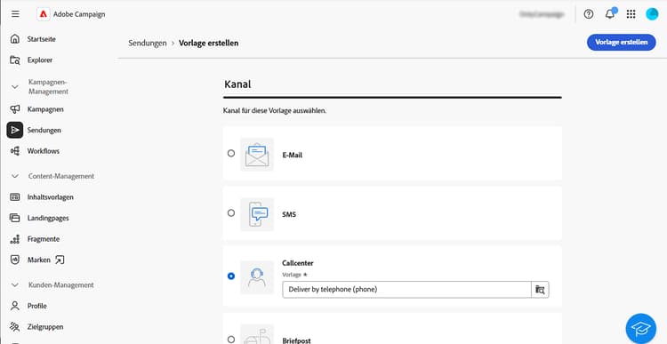
Task: Open Landingpages in sidebar
Action: [x=48, y=218]
